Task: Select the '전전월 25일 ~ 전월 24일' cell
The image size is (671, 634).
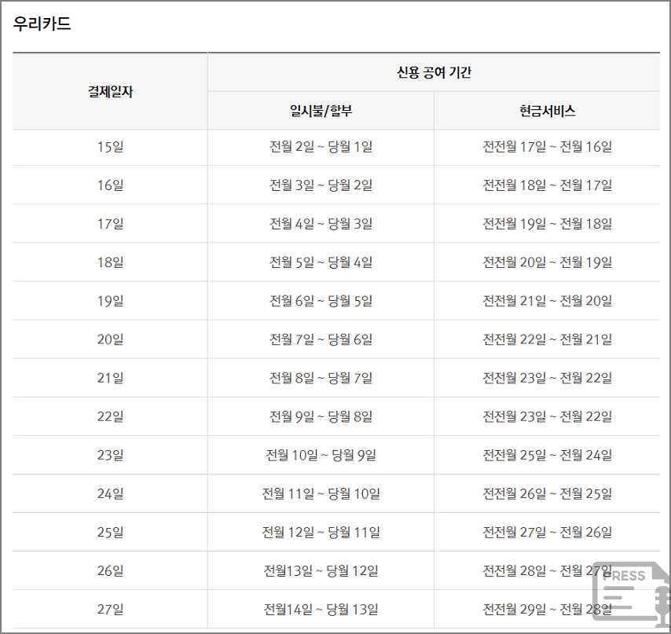Action: (548, 455)
